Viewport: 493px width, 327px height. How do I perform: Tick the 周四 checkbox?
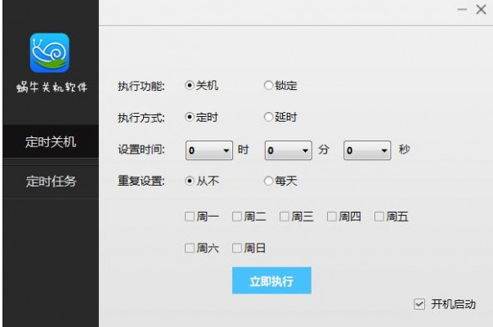coord(332,217)
